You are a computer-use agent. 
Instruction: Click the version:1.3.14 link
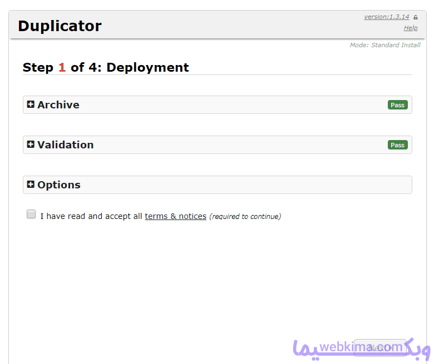point(386,17)
